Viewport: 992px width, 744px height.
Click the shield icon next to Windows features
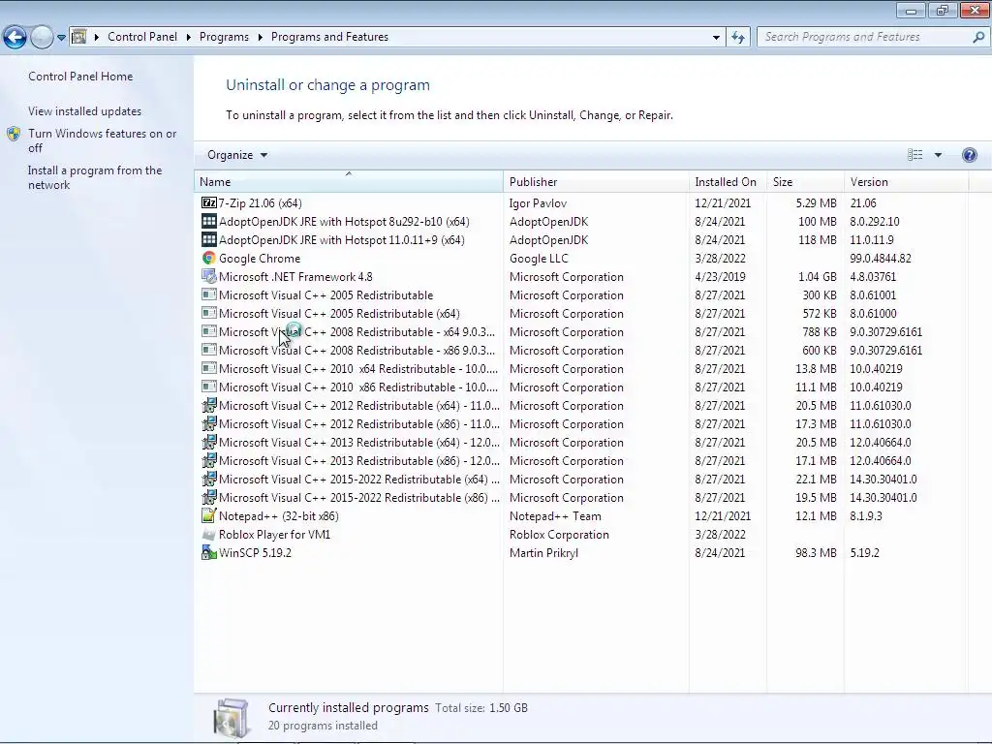(14, 134)
